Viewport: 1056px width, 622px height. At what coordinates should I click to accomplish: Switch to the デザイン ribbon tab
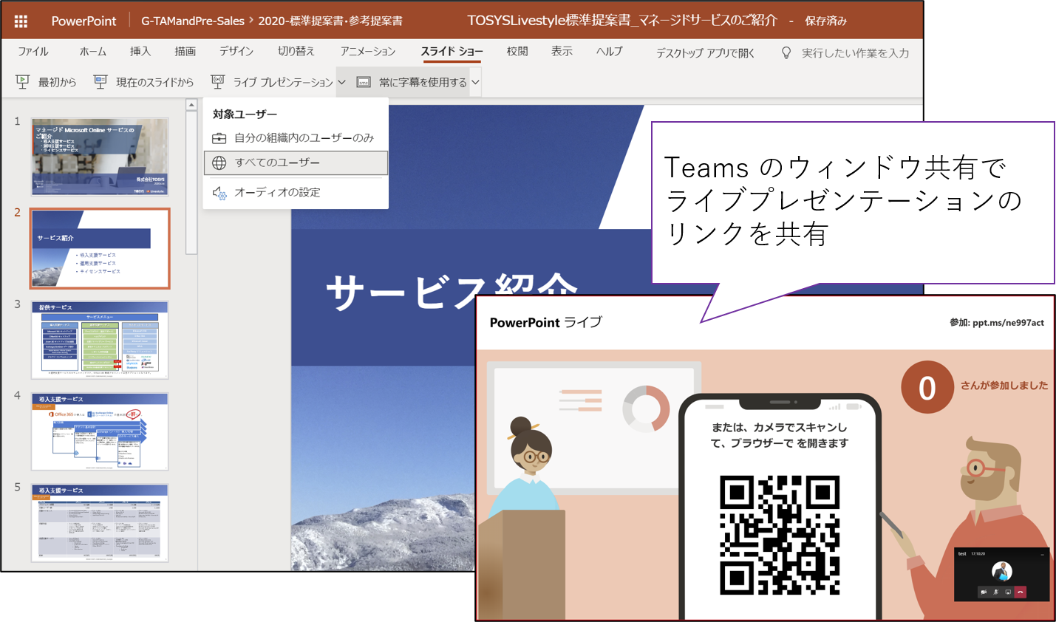tap(236, 52)
